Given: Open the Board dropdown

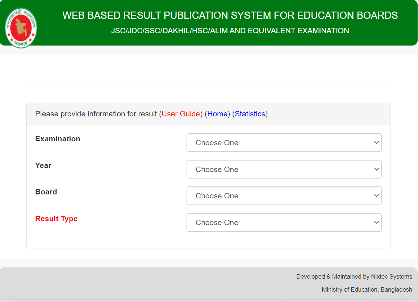Looking at the screenshot, I should coord(284,195).
